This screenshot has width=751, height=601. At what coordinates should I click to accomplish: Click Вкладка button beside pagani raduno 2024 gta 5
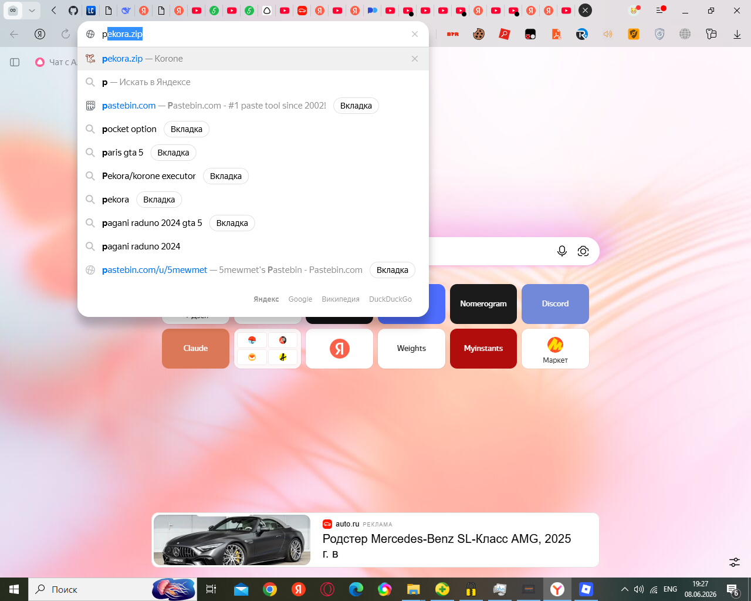[x=232, y=223]
